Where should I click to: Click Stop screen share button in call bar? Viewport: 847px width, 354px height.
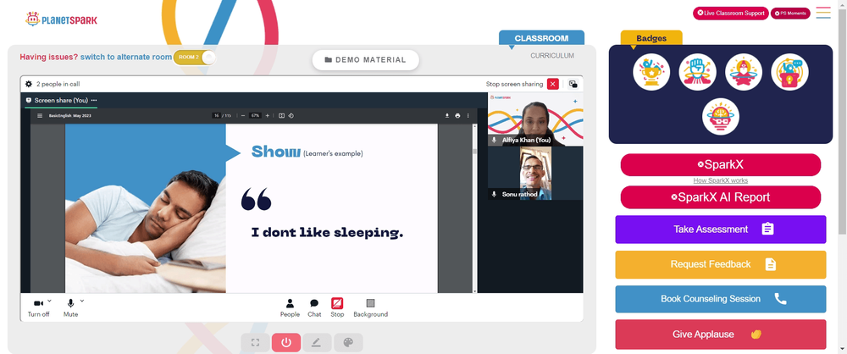coord(337,307)
